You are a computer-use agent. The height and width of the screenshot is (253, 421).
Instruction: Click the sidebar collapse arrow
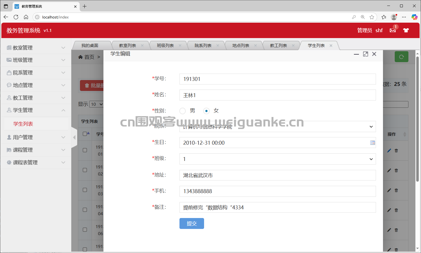74,137
